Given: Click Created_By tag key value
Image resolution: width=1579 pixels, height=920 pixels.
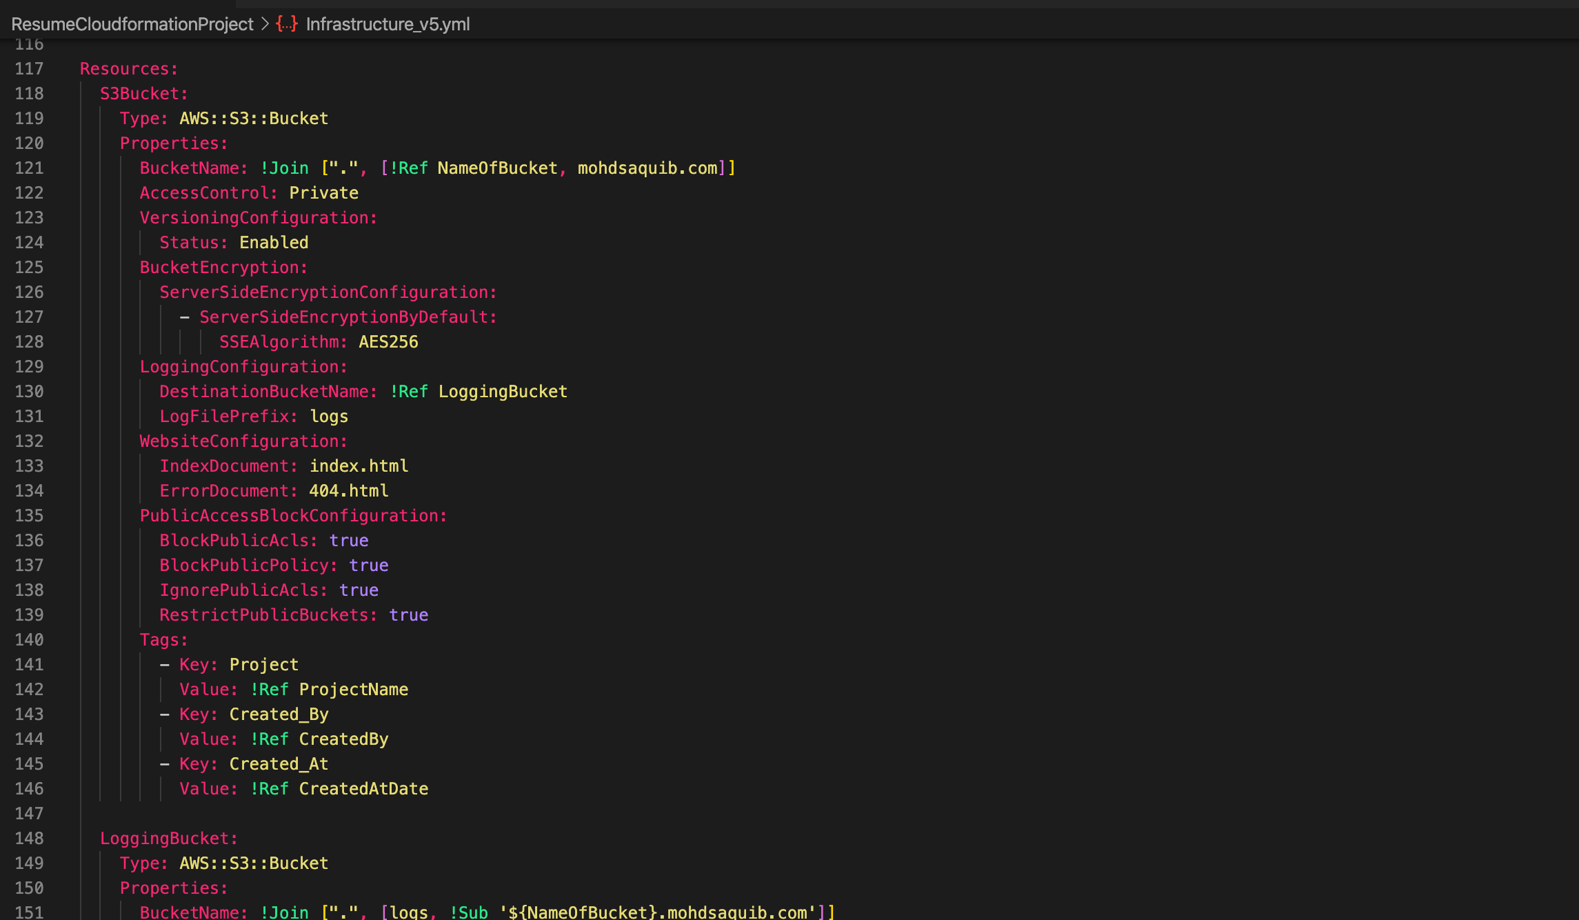Looking at the screenshot, I should 279,714.
